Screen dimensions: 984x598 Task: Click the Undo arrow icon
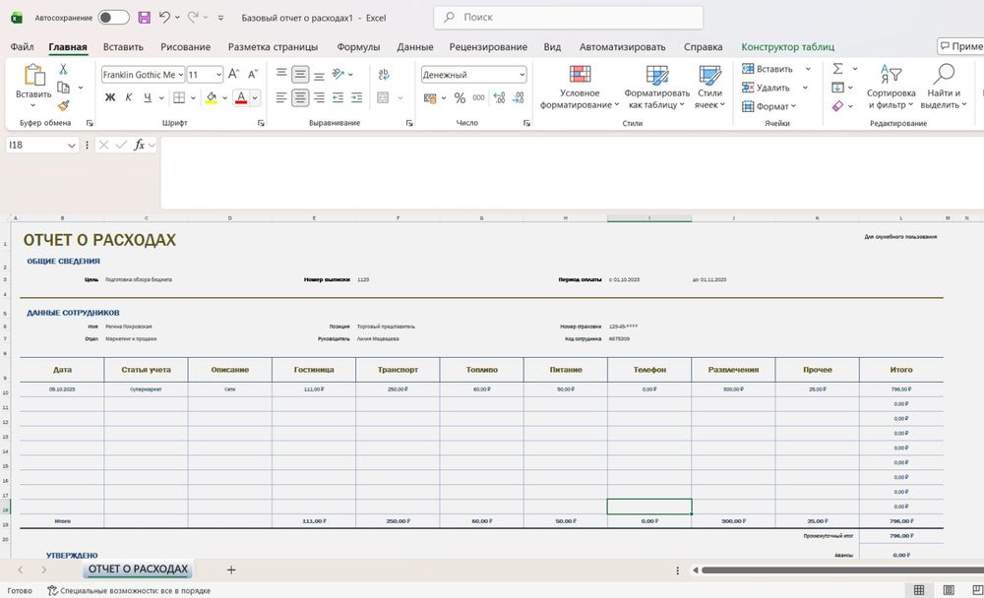(x=164, y=18)
